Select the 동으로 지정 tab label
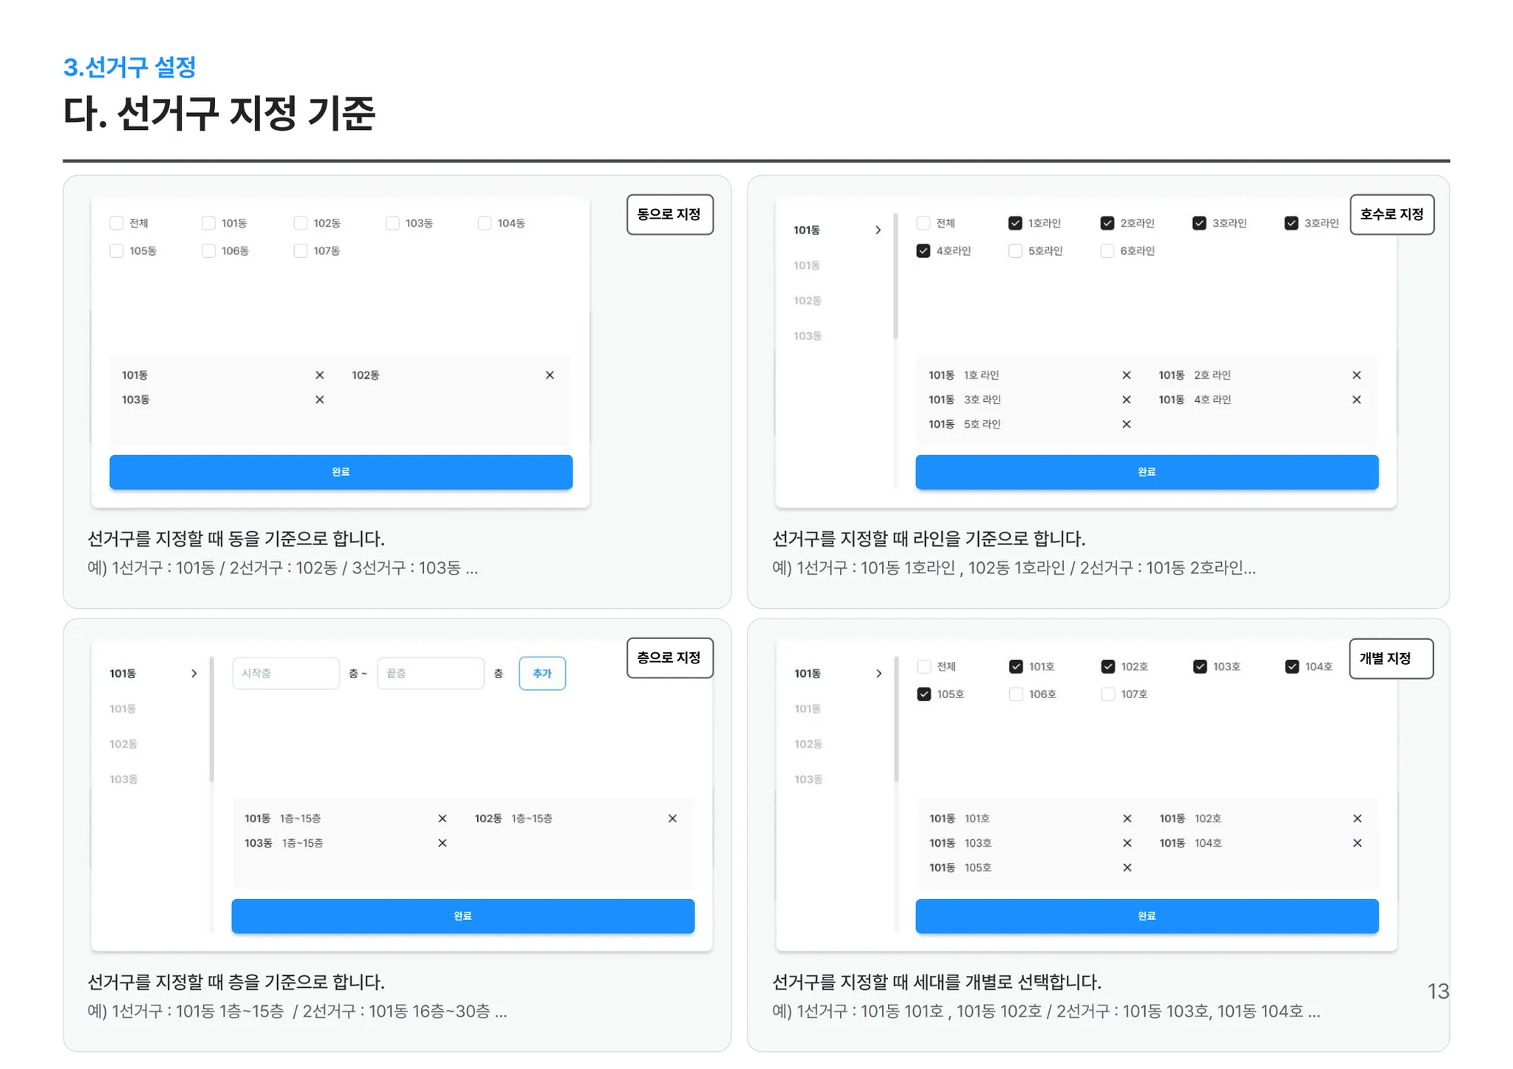The height and width of the screenshot is (1069, 1513). point(669,215)
